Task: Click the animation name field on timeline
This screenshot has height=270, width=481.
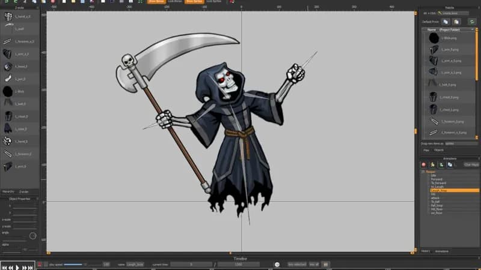Action: (135, 265)
